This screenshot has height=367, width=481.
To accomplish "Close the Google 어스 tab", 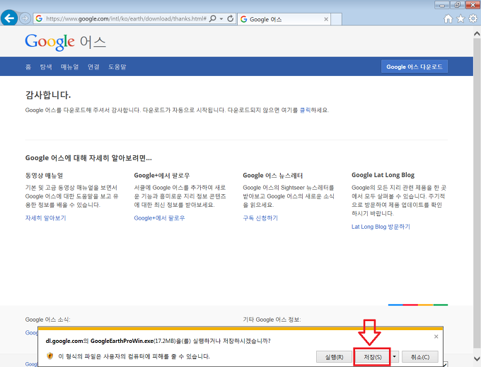I will (x=326, y=19).
